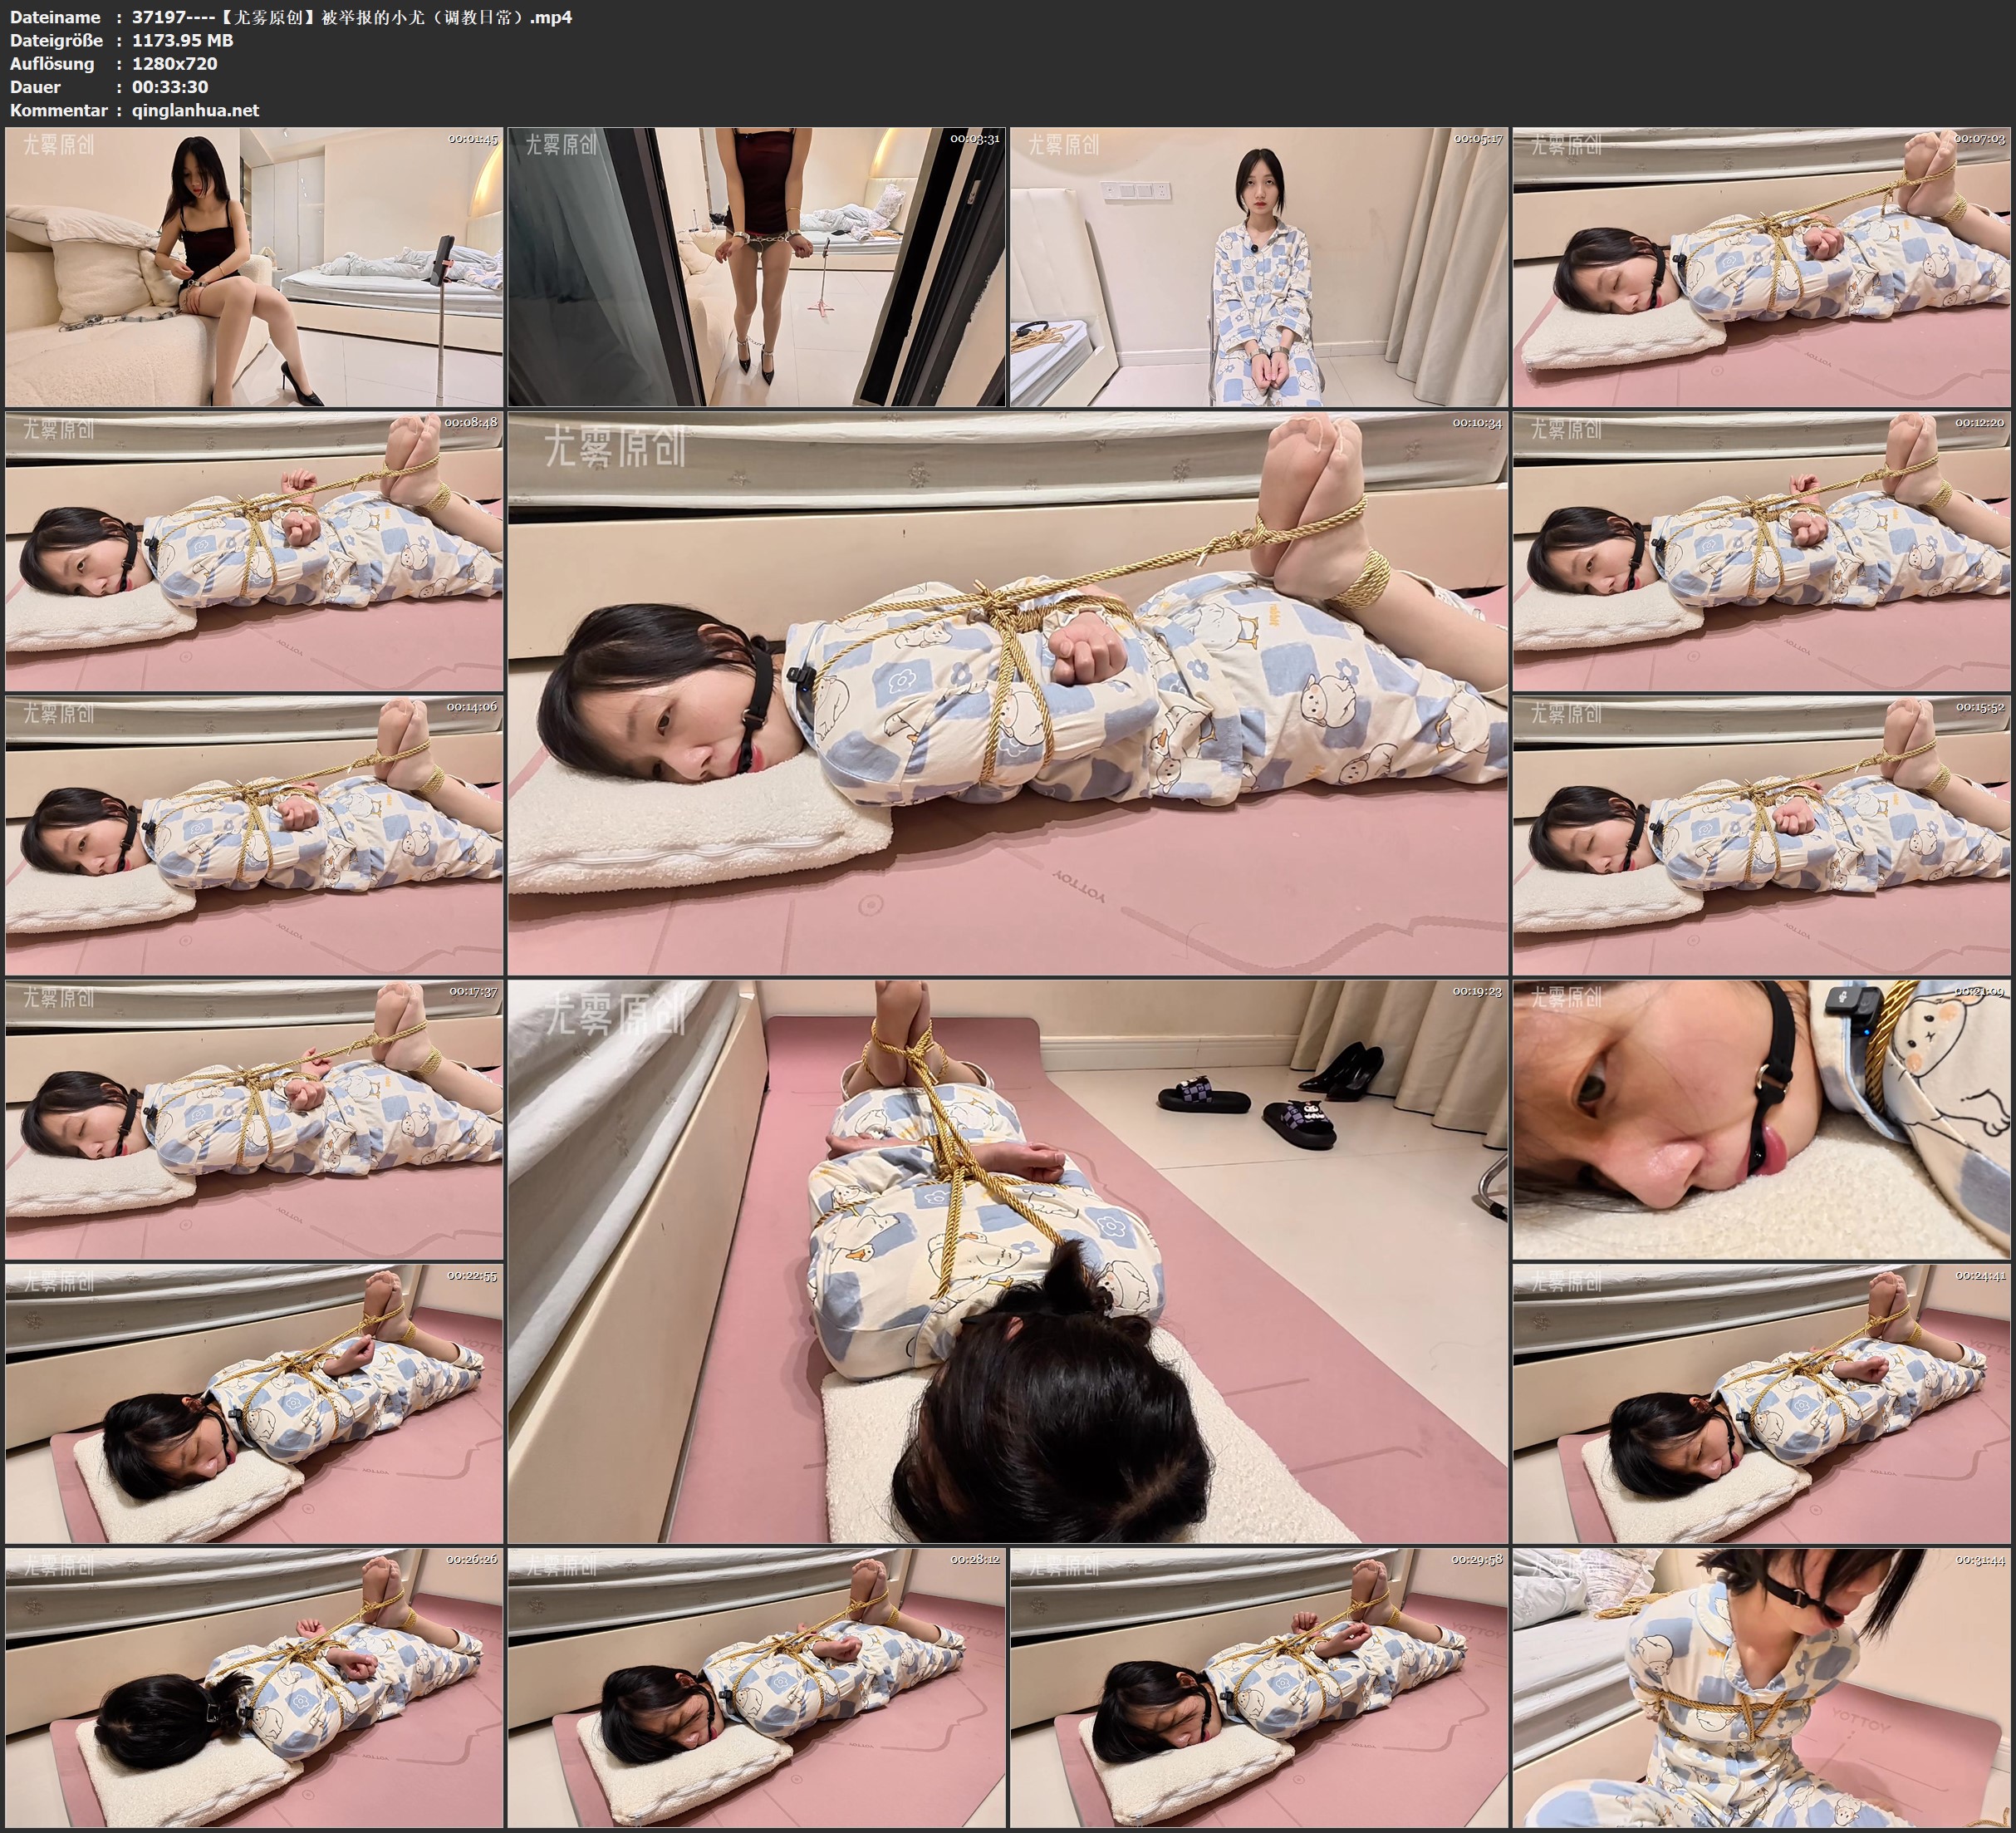Click the qinglanhua.net comment text
Image resolution: width=2016 pixels, height=1833 pixels.
coord(195,110)
